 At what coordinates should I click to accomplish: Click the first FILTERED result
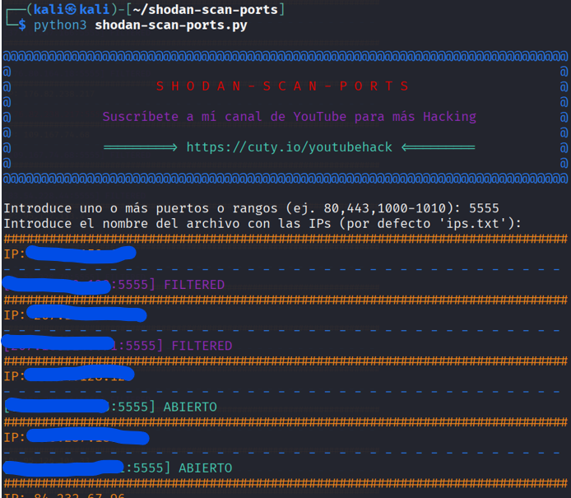(194, 285)
